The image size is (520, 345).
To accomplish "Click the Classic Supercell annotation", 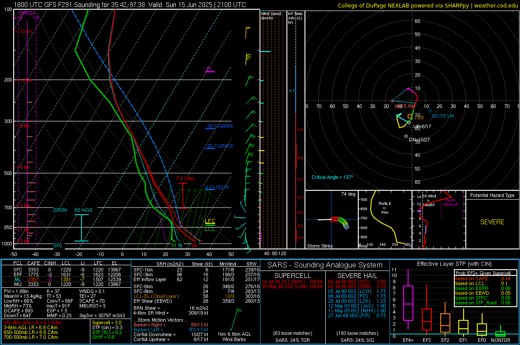I will point(450,202).
